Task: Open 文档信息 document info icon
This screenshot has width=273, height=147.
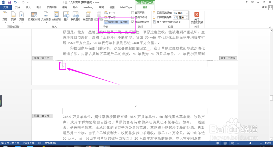Action: pyautogui.click(x=46, y=15)
